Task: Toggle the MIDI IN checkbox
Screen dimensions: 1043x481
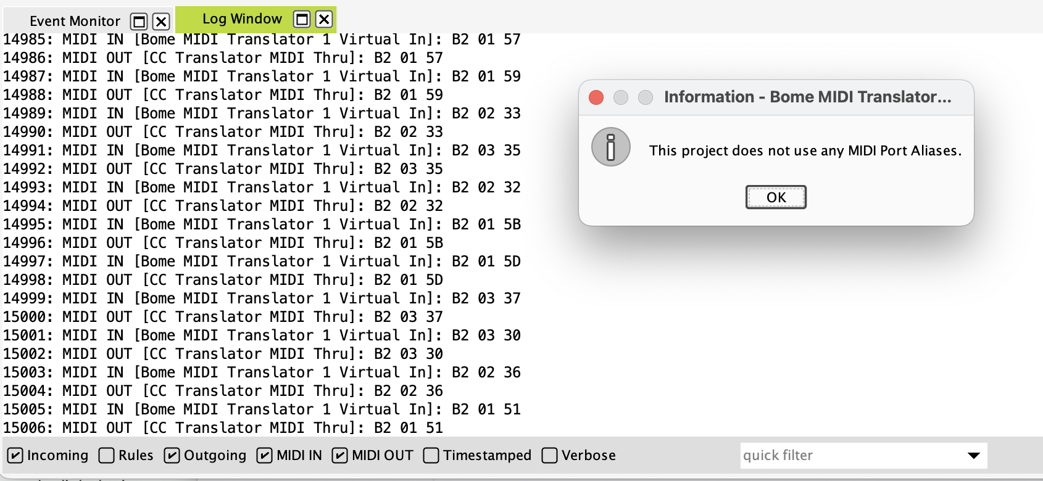Action: [264, 456]
